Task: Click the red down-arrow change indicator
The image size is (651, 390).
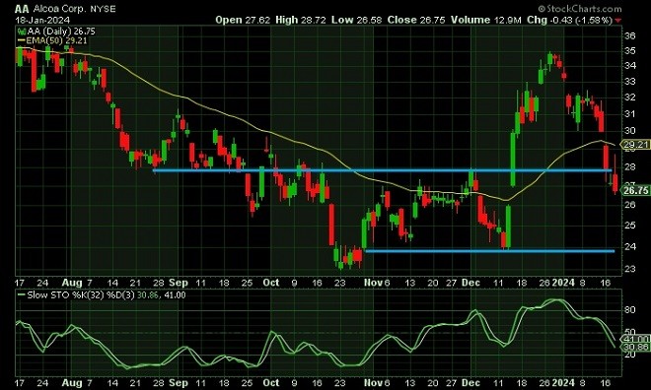Action: [618, 21]
